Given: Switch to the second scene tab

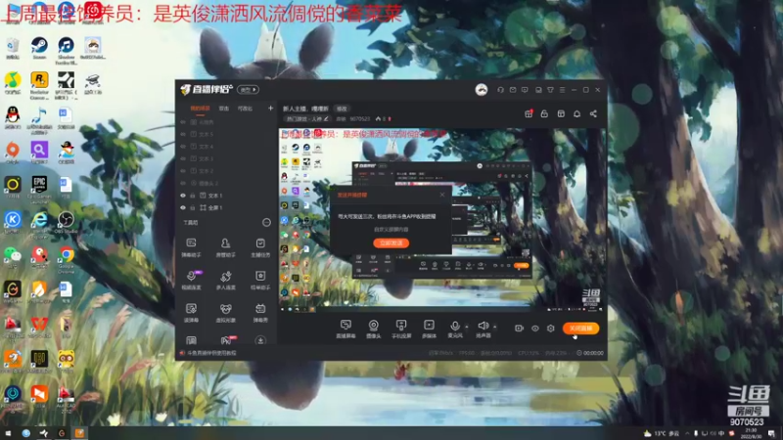Looking at the screenshot, I should pyautogui.click(x=224, y=109).
